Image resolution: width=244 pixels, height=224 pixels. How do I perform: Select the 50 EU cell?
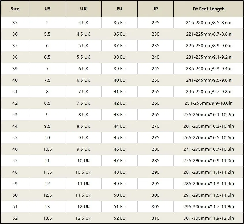click(x=119, y=195)
